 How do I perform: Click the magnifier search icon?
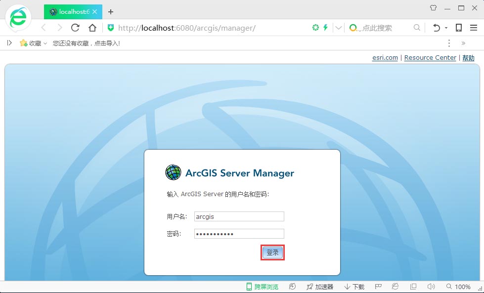tap(417, 28)
